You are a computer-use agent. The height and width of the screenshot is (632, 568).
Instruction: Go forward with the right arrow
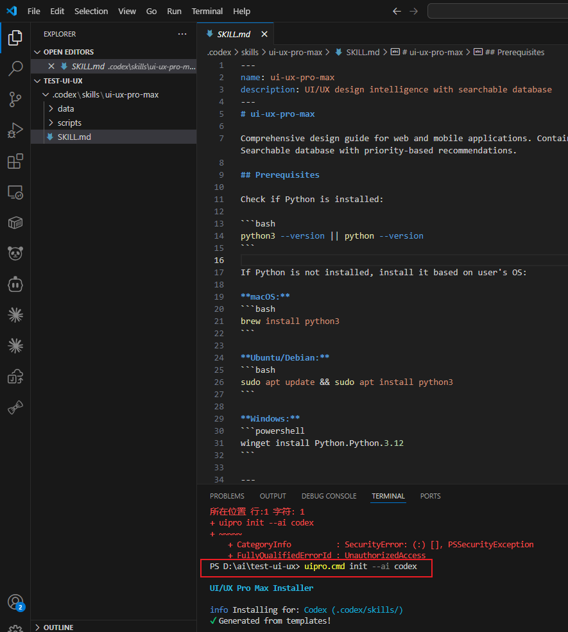[413, 12]
